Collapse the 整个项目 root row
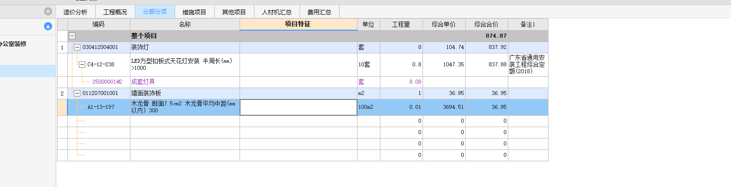This screenshot has width=731, height=187. click(72, 36)
